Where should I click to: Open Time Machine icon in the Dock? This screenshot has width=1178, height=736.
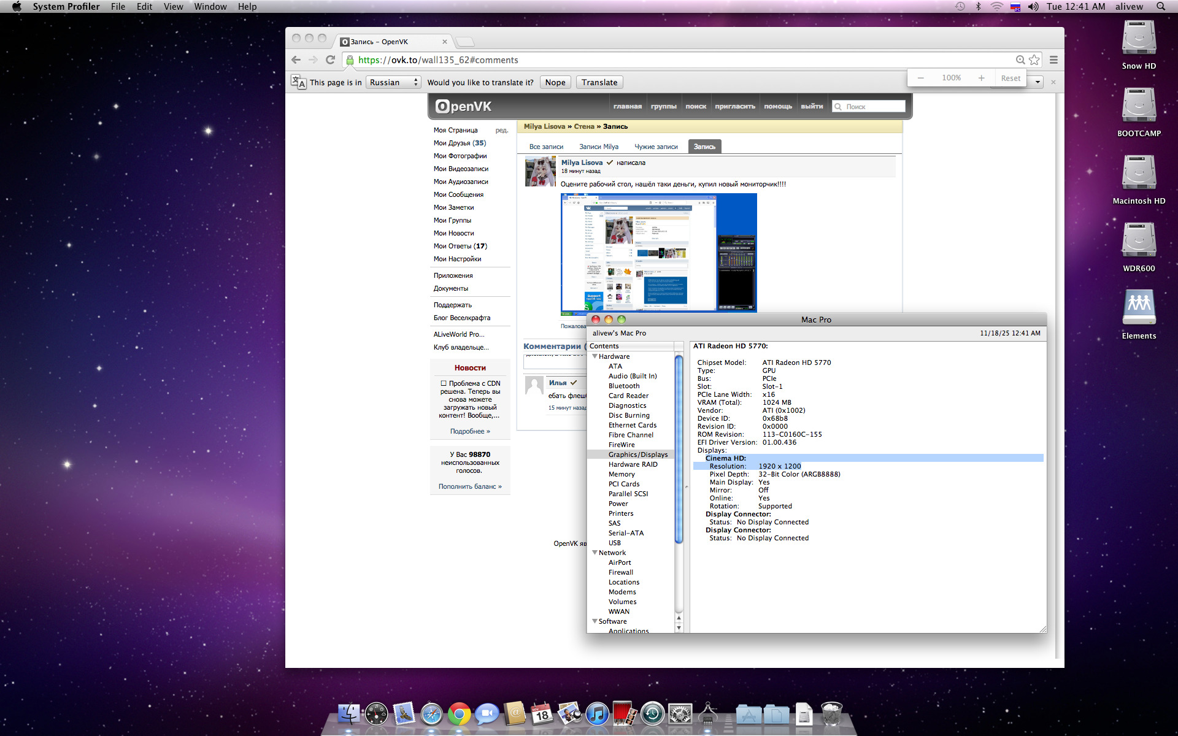(x=652, y=715)
